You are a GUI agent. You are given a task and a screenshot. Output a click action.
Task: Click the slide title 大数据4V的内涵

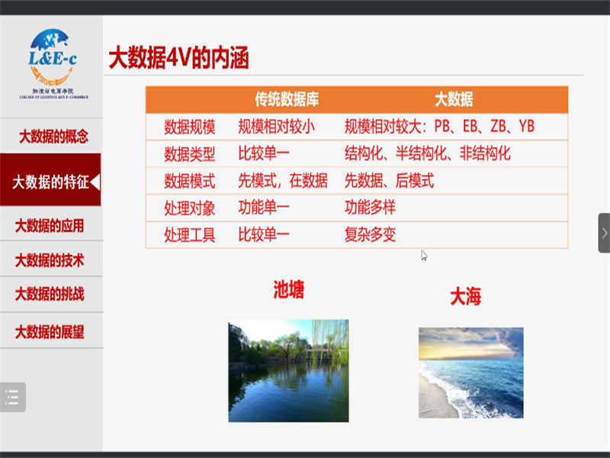[x=179, y=58]
